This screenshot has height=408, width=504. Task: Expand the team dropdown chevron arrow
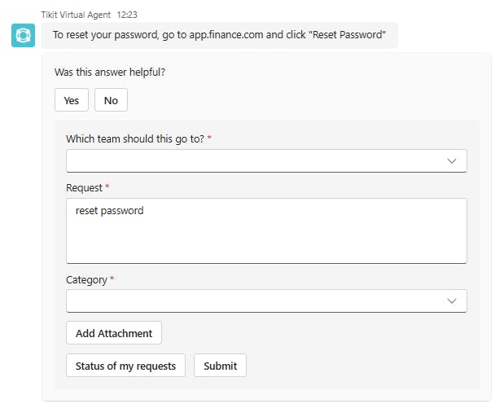452,161
